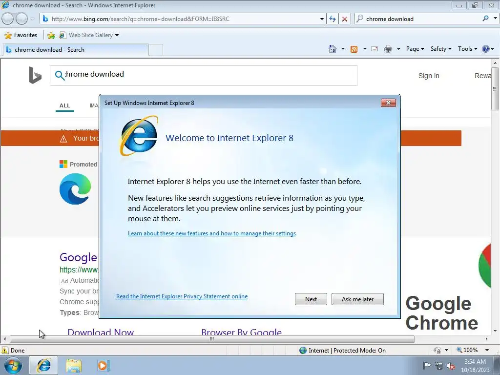Image resolution: width=500 pixels, height=375 pixels.
Task: Click the red Stop loading button
Action: (345, 19)
